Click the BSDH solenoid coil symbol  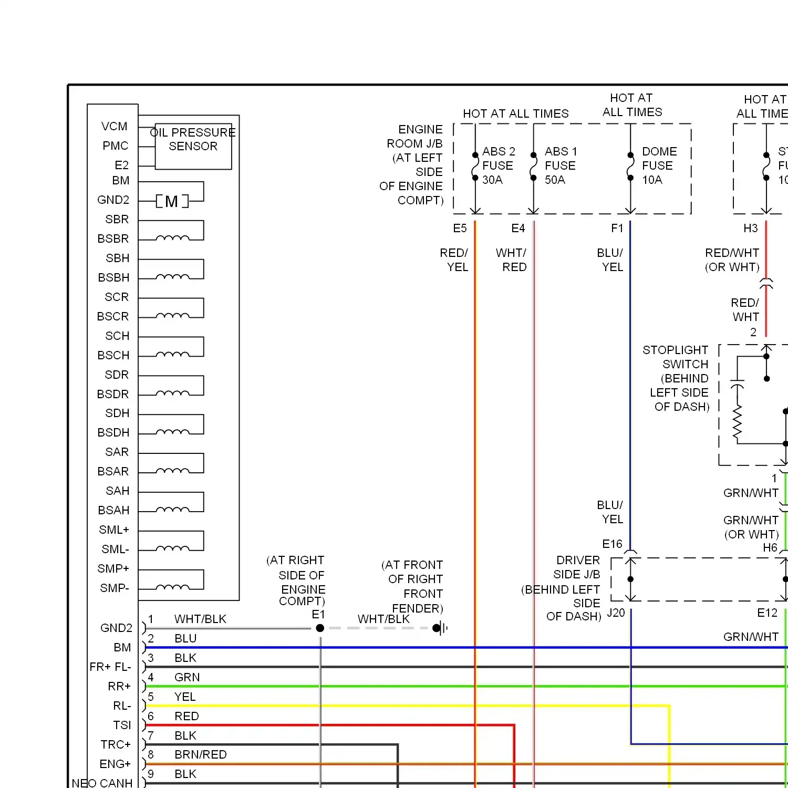pyautogui.click(x=173, y=433)
